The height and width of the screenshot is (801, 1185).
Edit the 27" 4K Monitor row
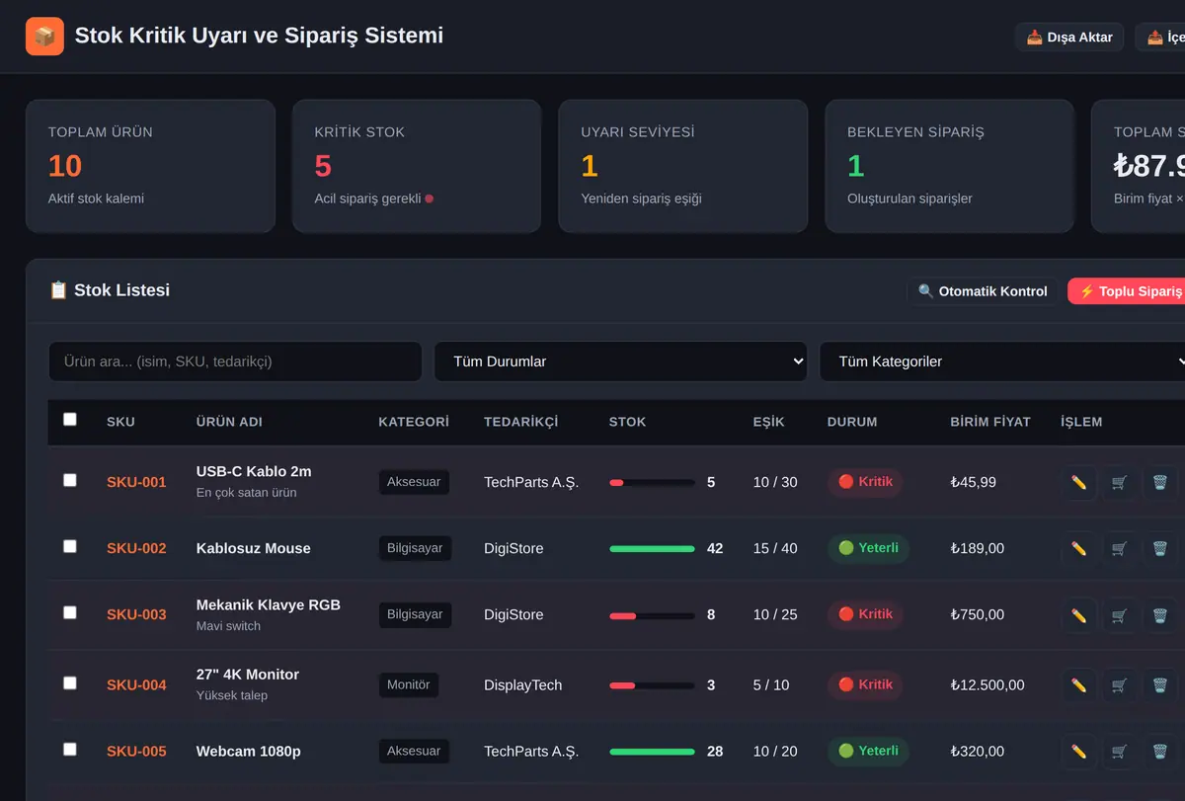tap(1078, 685)
